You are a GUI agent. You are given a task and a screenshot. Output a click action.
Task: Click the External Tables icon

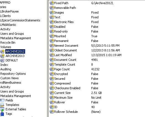pyautogui.click(x=2, y=109)
